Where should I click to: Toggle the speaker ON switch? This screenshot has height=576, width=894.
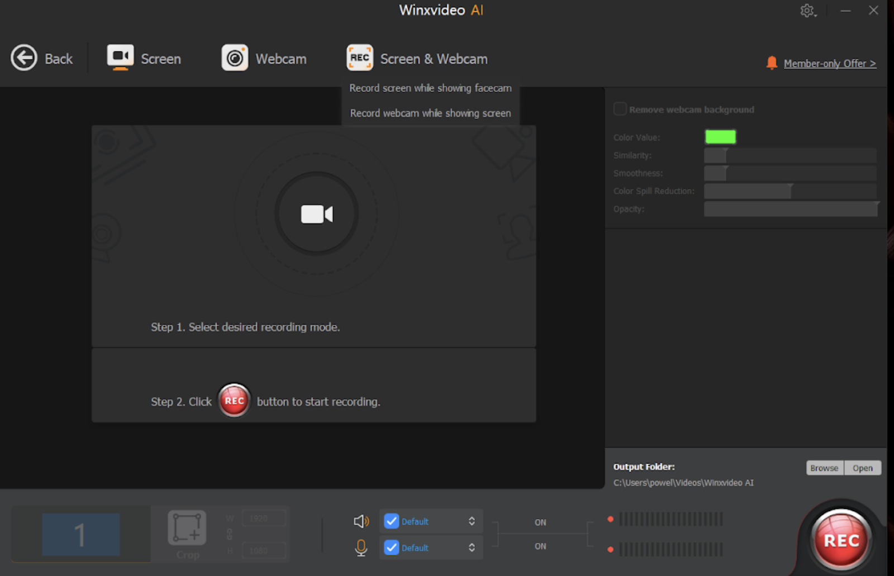tap(540, 522)
